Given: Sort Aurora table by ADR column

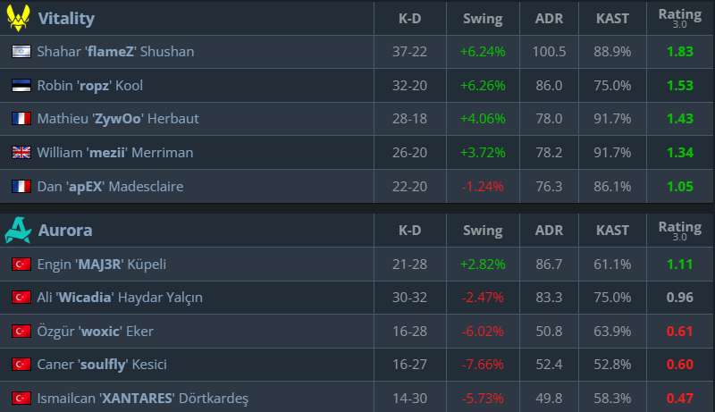Looking at the screenshot, I should click(x=548, y=231).
